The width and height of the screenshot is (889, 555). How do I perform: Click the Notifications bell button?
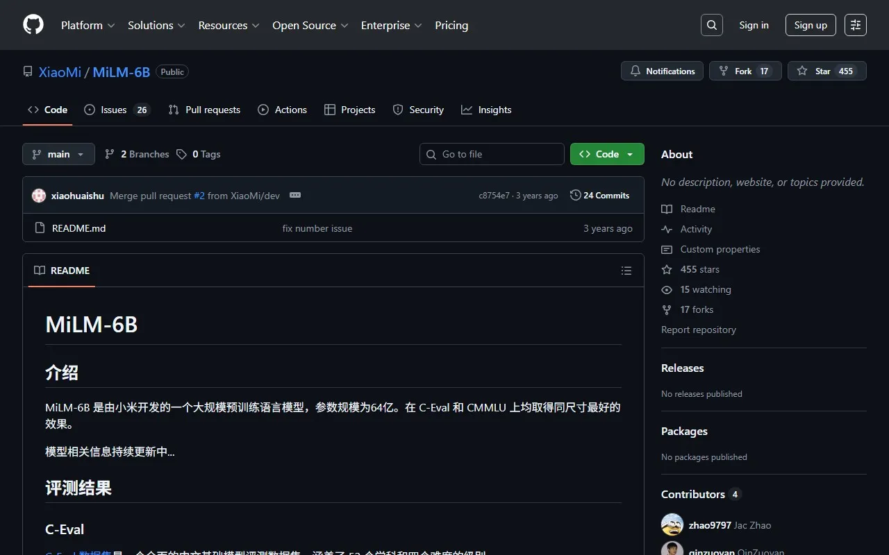click(662, 71)
